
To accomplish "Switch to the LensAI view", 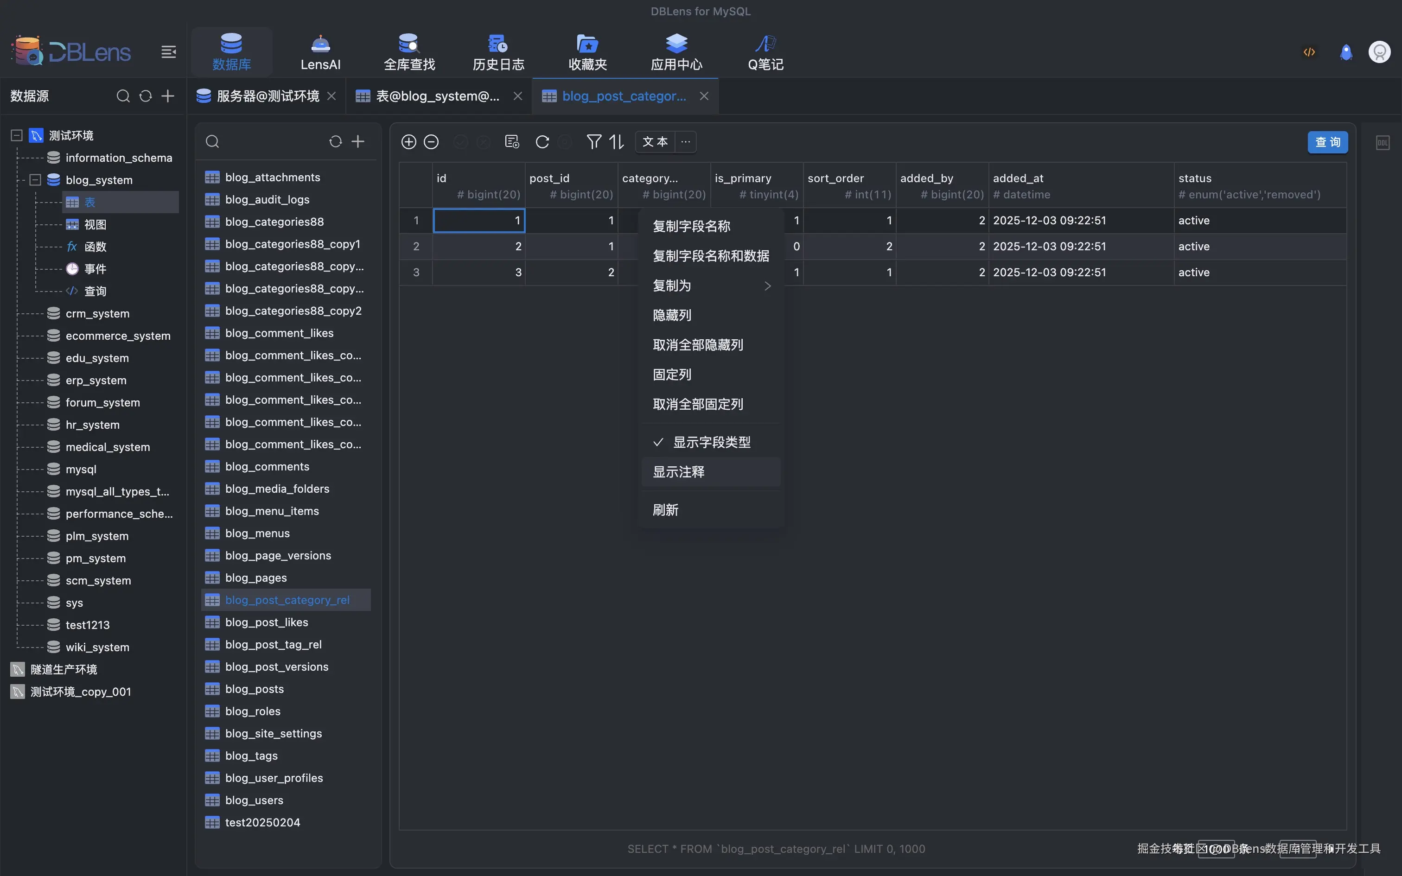I will 320,51.
